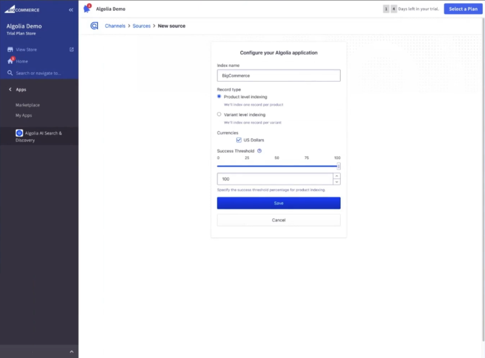The height and width of the screenshot is (358, 485).
Task: Toggle the US Dollars checkbox
Action: (239, 140)
